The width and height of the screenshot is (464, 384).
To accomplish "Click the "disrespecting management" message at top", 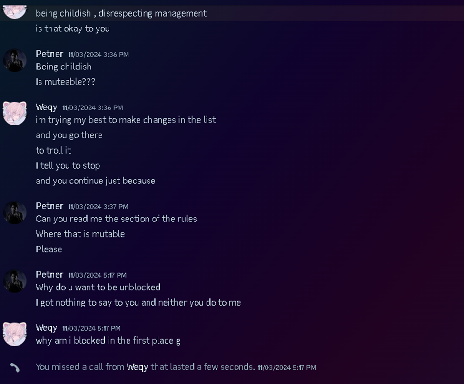I will [x=121, y=13].
